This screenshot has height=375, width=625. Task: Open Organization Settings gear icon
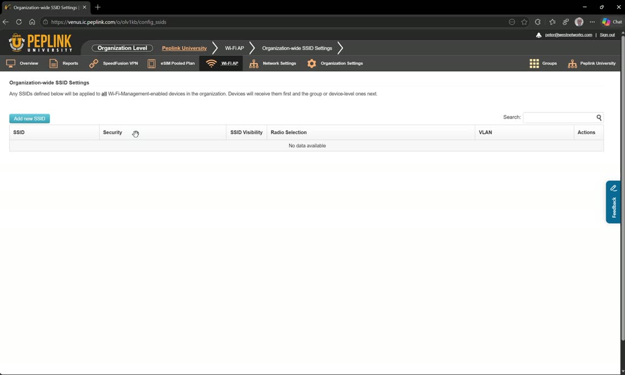pos(312,64)
